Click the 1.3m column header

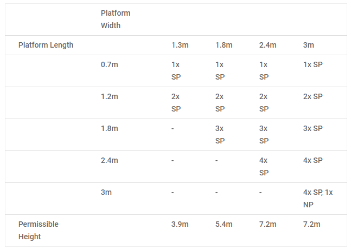pos(180,45)
